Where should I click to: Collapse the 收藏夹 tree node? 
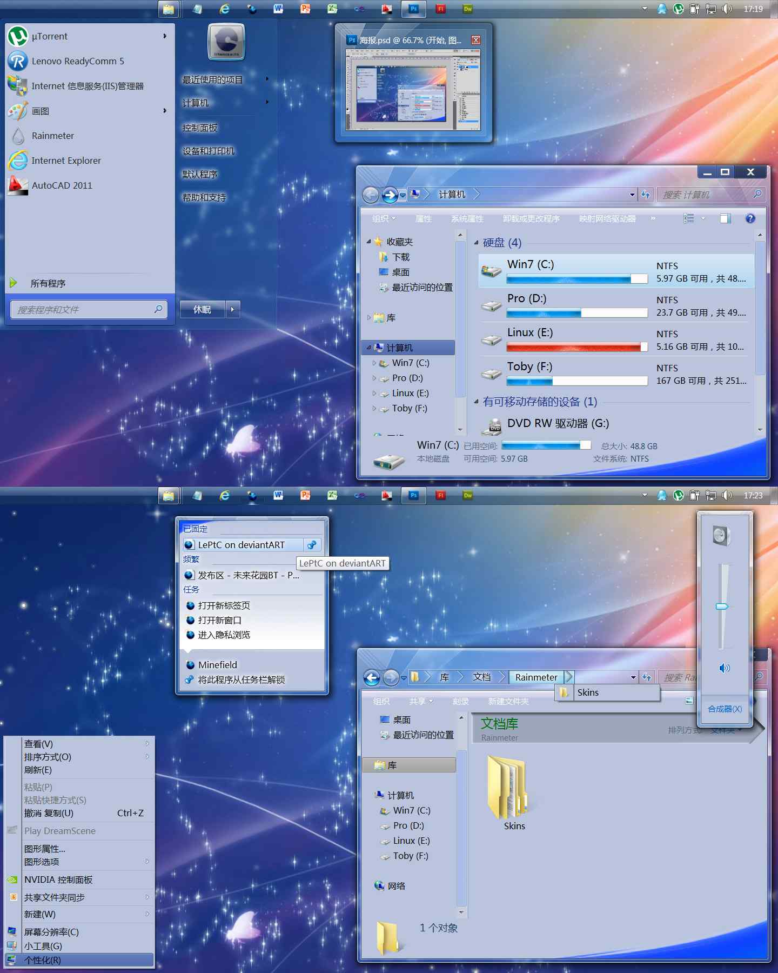[x=368, y=242]
